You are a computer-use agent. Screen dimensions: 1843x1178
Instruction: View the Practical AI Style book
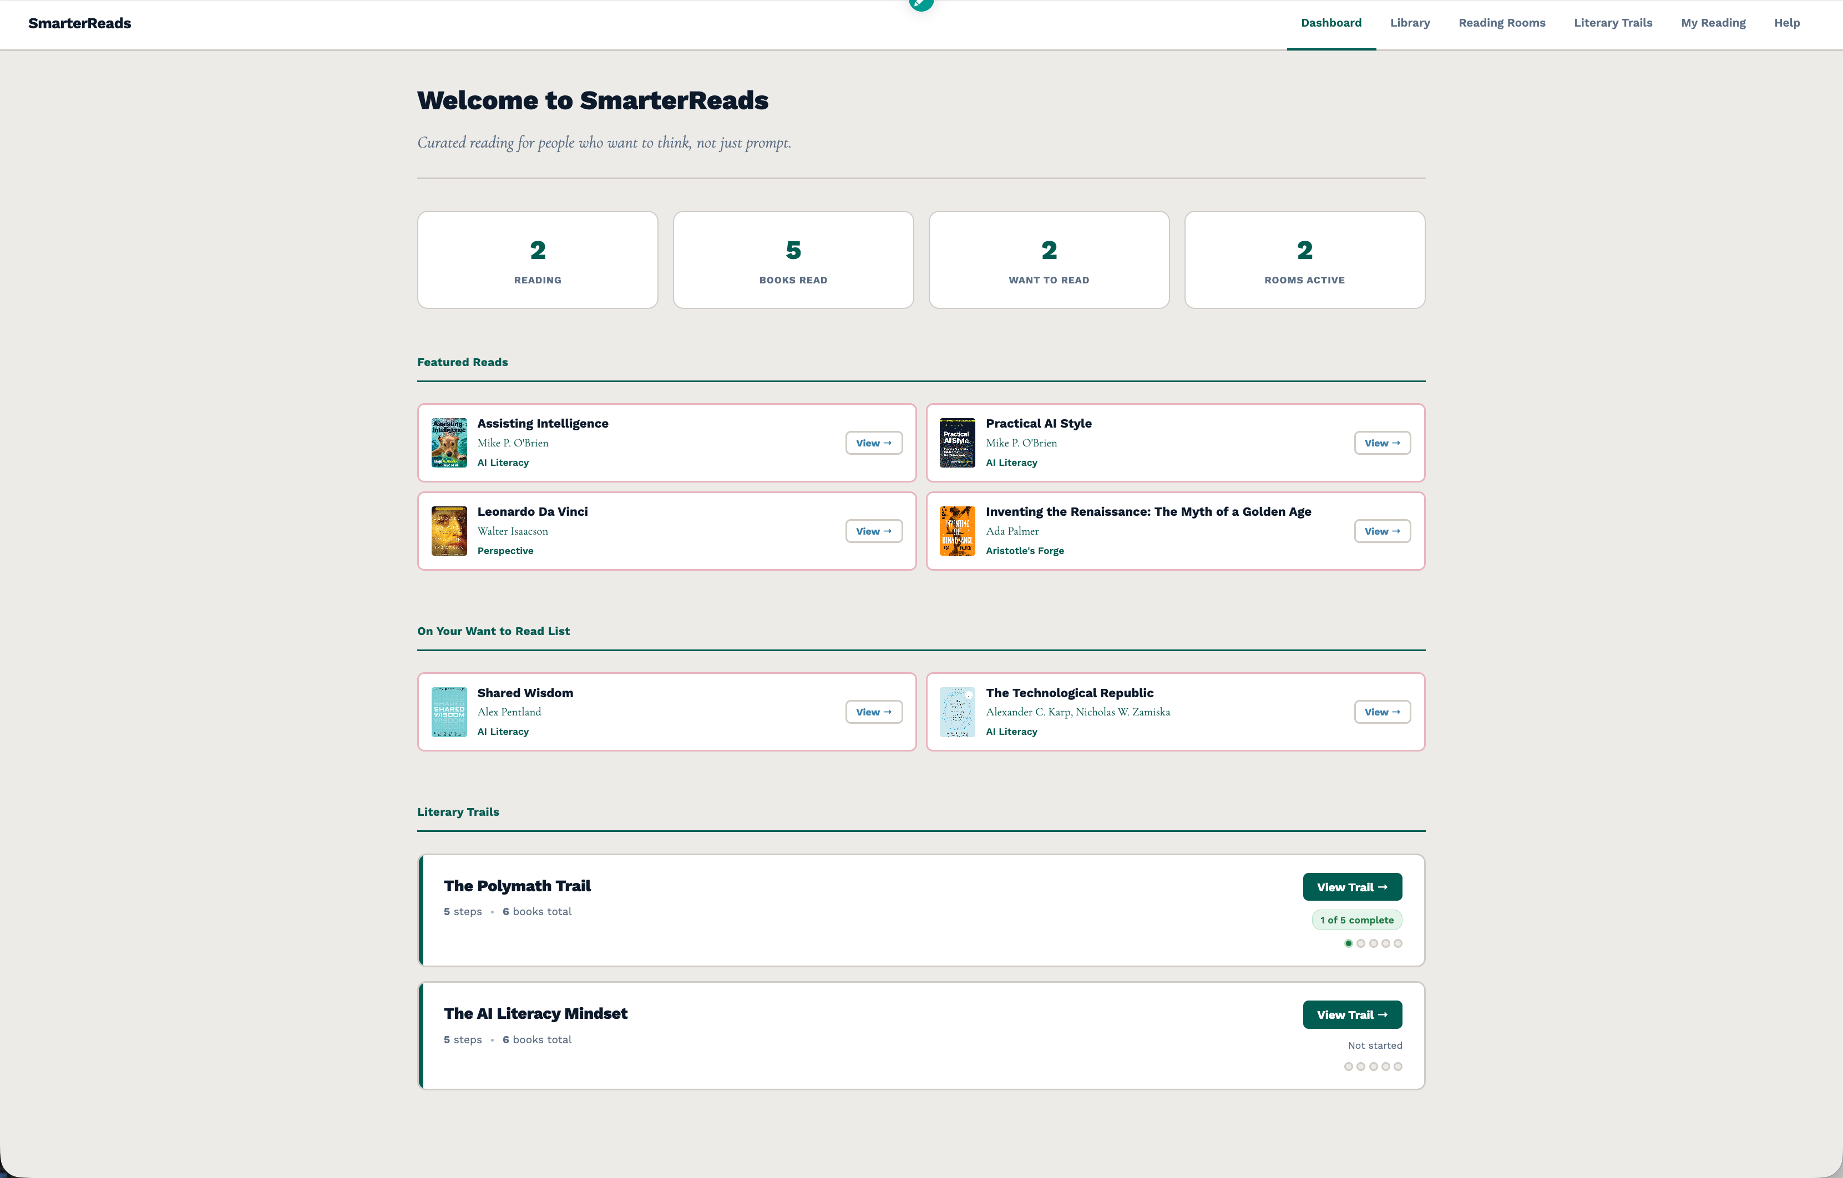1383,443
